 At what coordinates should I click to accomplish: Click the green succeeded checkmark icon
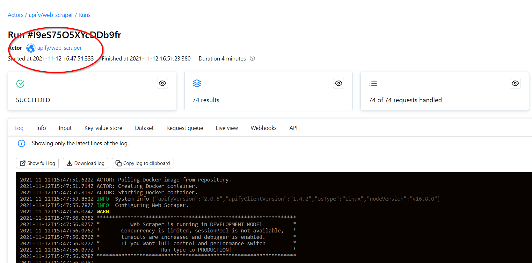(x=20, y=83)
